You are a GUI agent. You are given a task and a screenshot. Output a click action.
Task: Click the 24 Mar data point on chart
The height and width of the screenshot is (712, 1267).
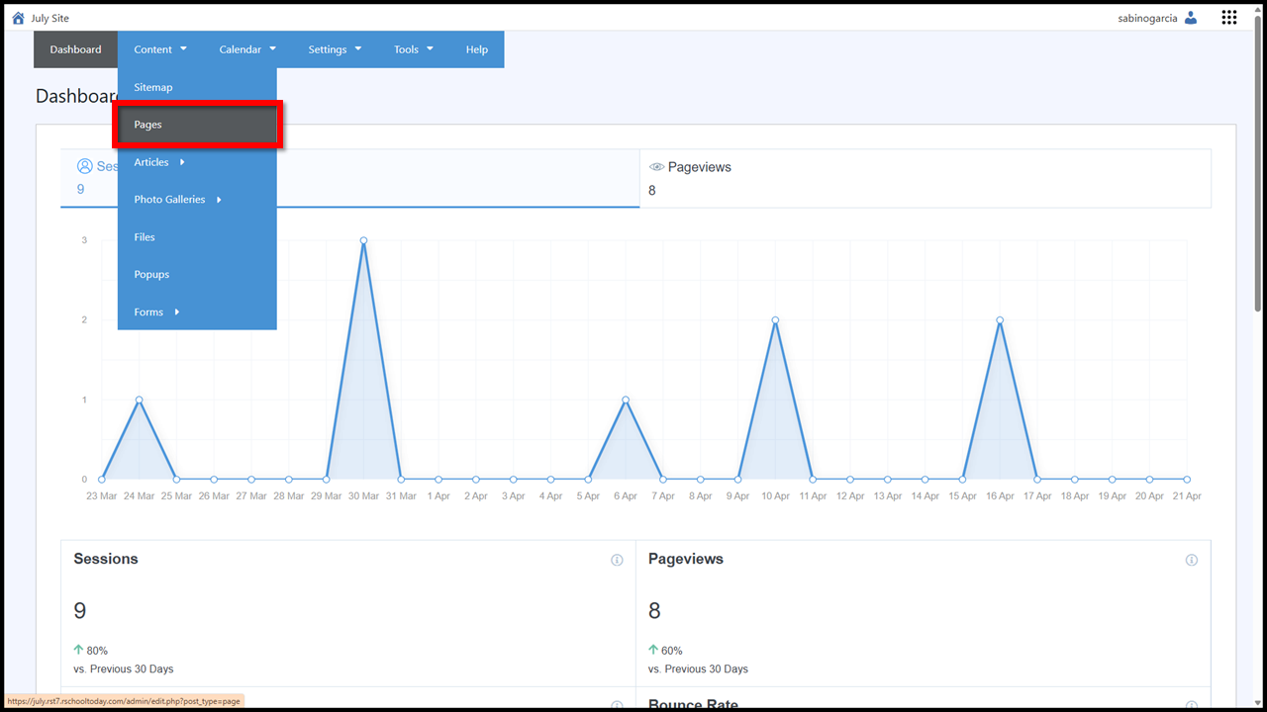click(139, 400)
